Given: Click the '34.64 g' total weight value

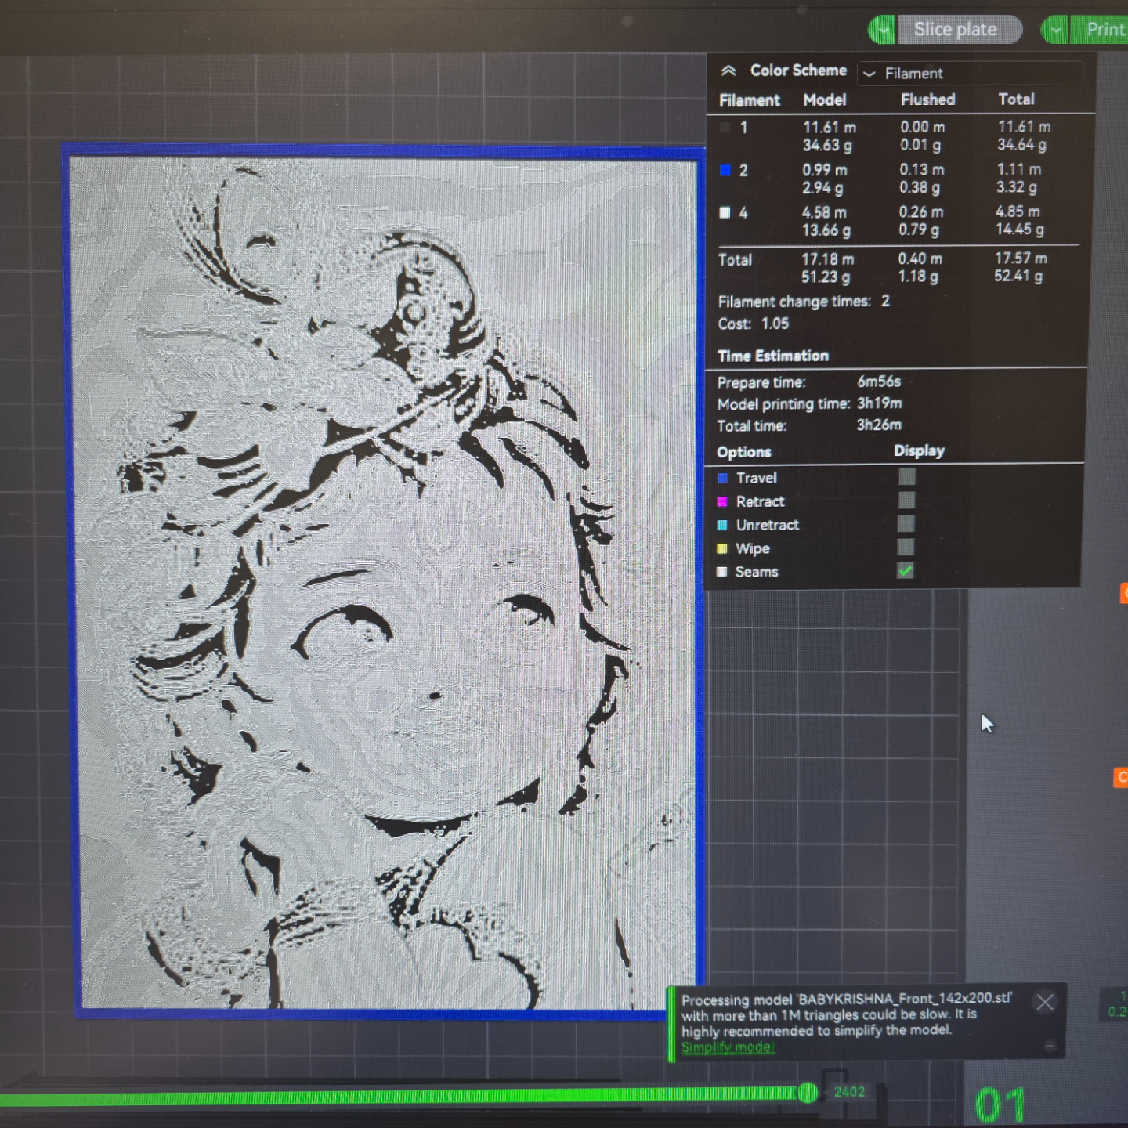Looking at the screenshot, I should 1021,144.
